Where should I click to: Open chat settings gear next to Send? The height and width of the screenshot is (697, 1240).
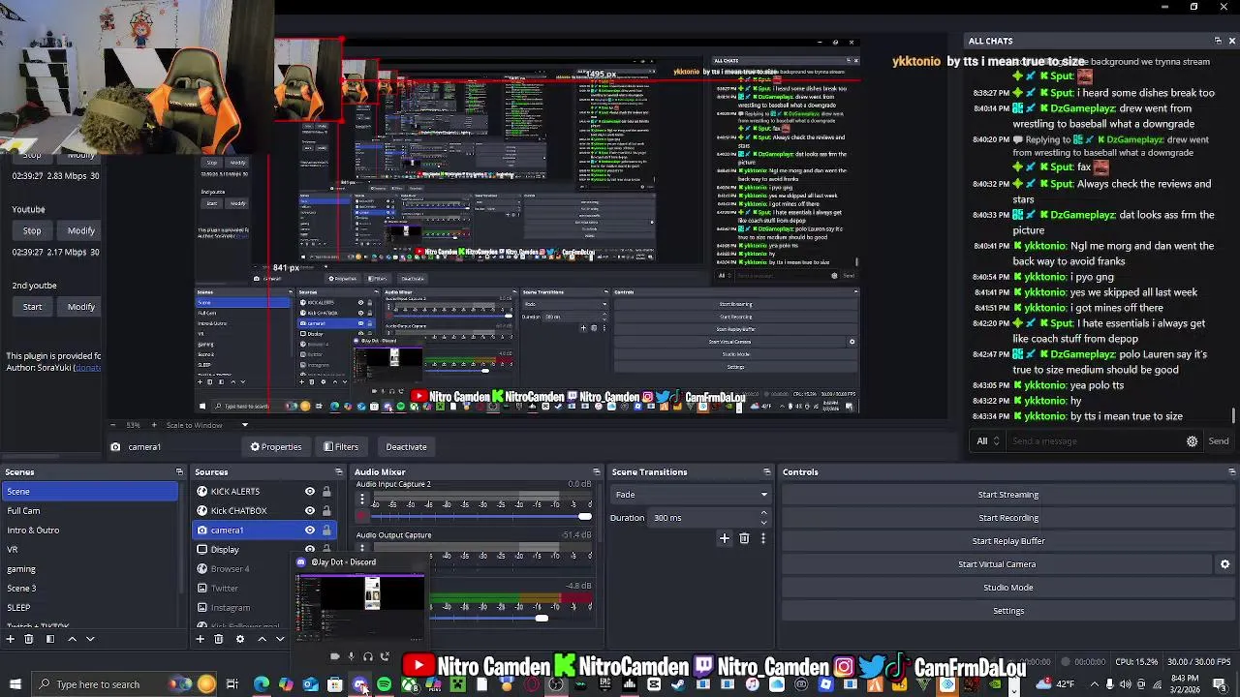pyautogui.click(x=1192, y=441)
